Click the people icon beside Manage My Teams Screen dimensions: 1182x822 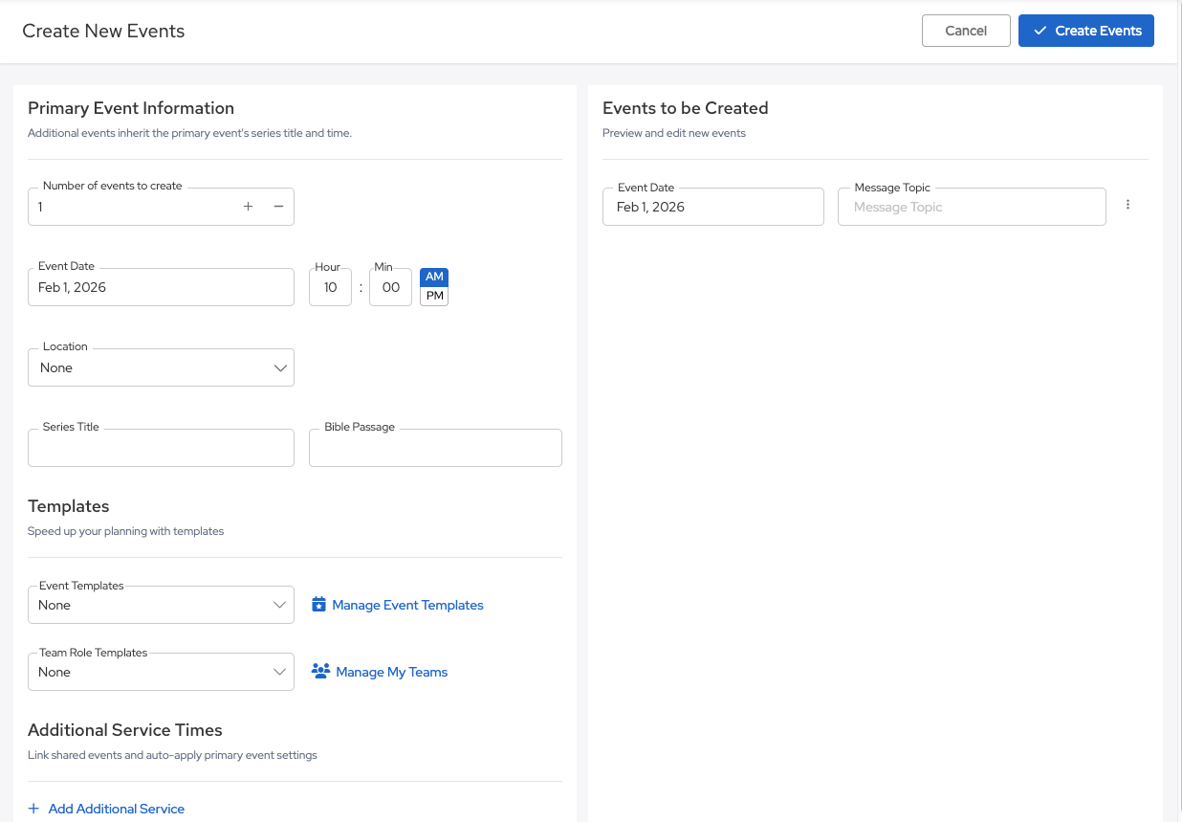click(x=320, y=672)
